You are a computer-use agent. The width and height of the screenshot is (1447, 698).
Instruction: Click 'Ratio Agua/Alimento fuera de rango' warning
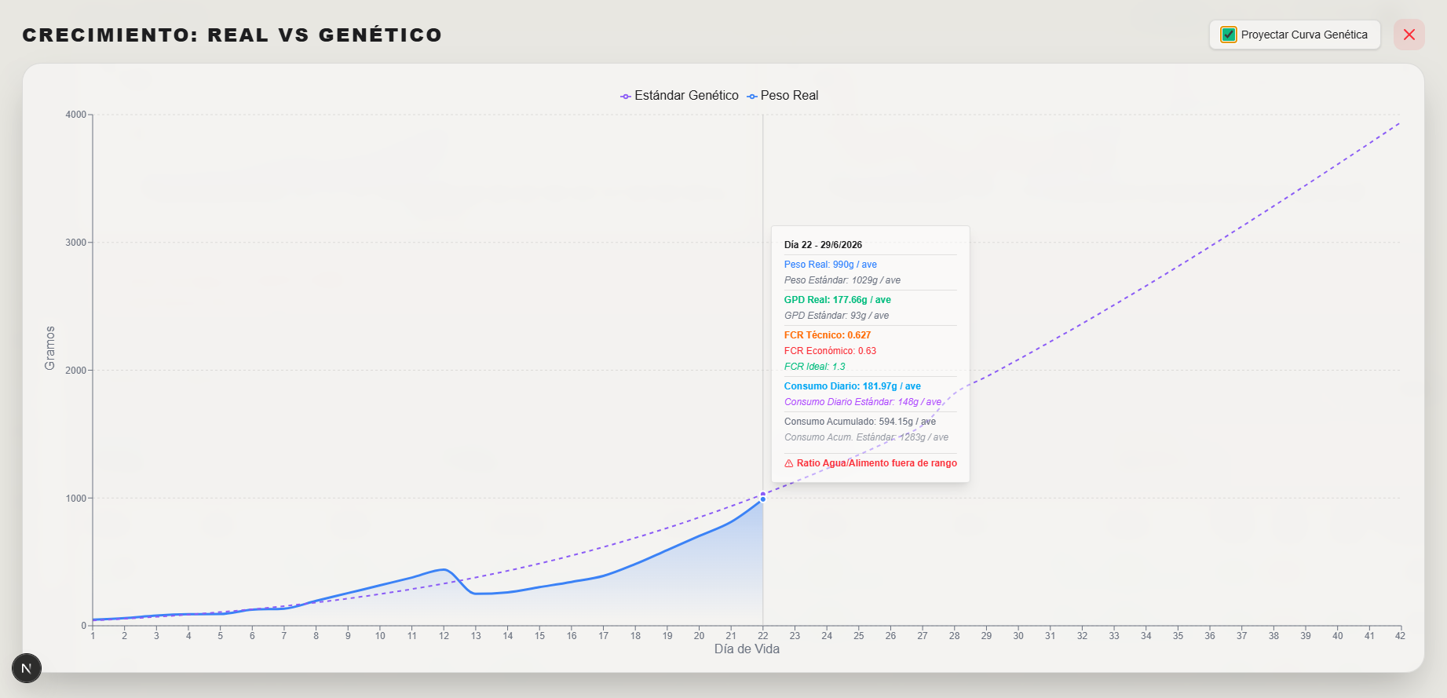(x=876, y=463)
